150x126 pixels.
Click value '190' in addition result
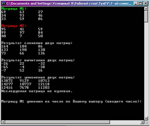23,50
